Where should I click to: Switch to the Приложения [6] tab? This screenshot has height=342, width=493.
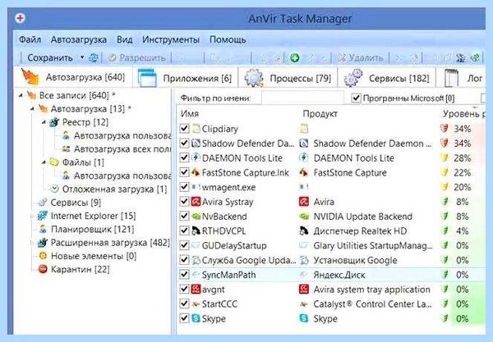coord(186,78)
